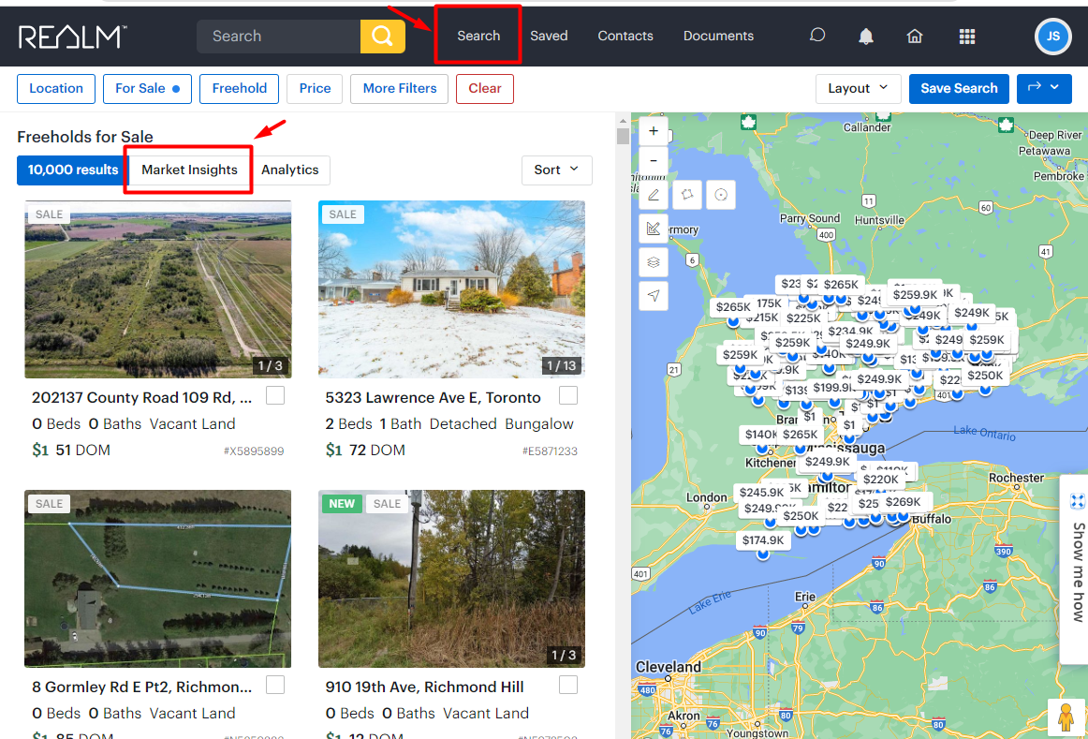
Task: Open listing 5323 Lawrence Ave E, Toronto
Action: 433,398
